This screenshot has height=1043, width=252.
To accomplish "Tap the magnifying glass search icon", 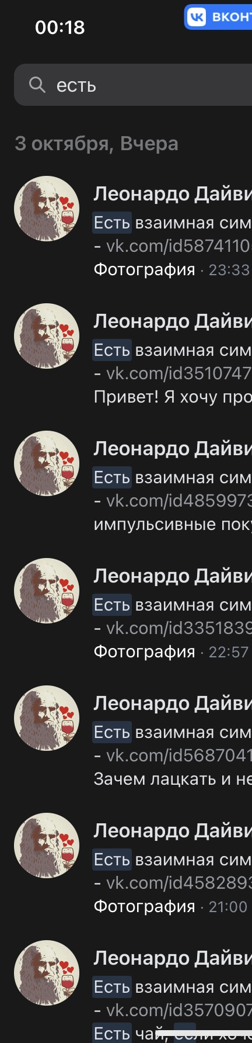I will pos(37,85).
